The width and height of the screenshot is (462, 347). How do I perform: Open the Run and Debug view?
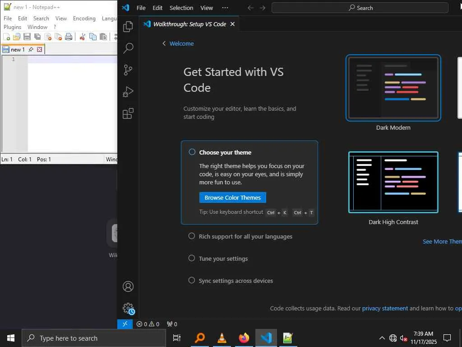pyautogui.click(x=128, y=92)
